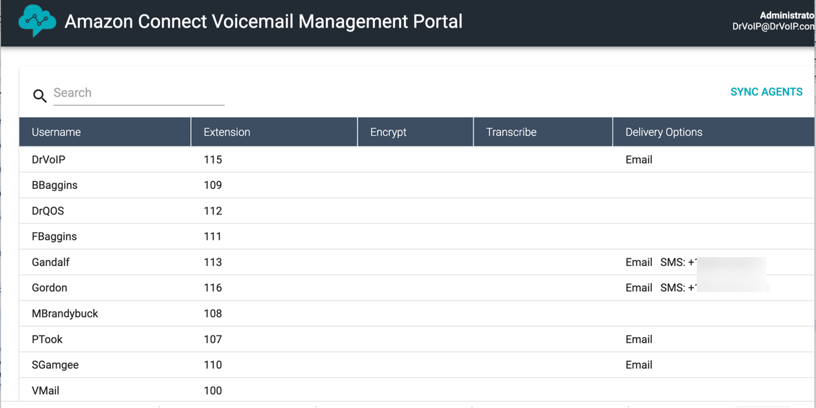
Task: Click extension 113 cell
Action: click(x=213, y=263)
